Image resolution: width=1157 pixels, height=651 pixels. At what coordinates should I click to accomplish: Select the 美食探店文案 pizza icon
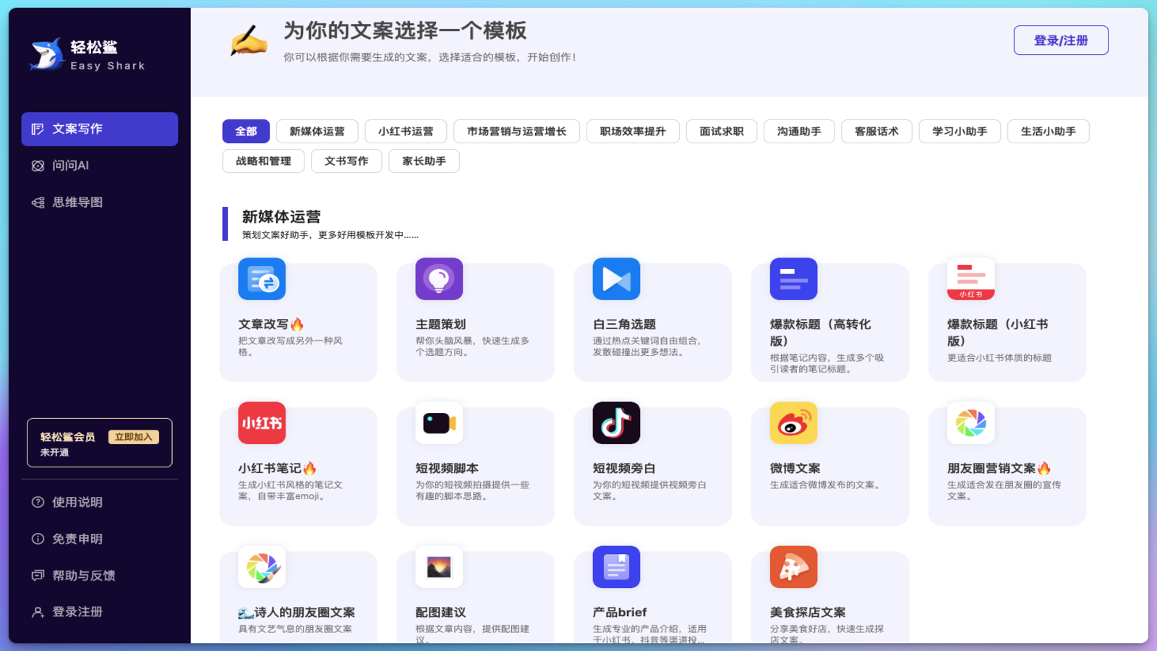[793, 567]
